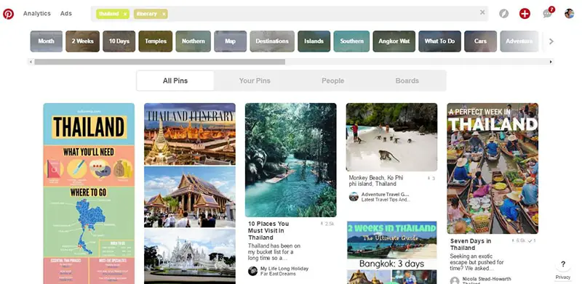Show more filter chips with right chevron
This screenshot has height=284, width=582.
coord(551,41)
